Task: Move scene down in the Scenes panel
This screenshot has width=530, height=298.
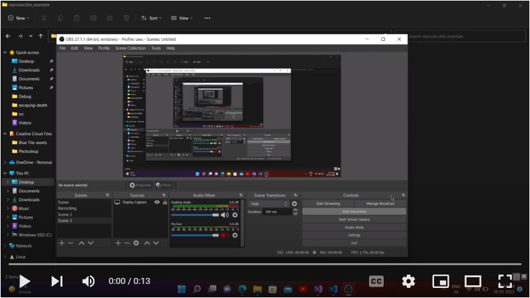Action: point(91,243)
